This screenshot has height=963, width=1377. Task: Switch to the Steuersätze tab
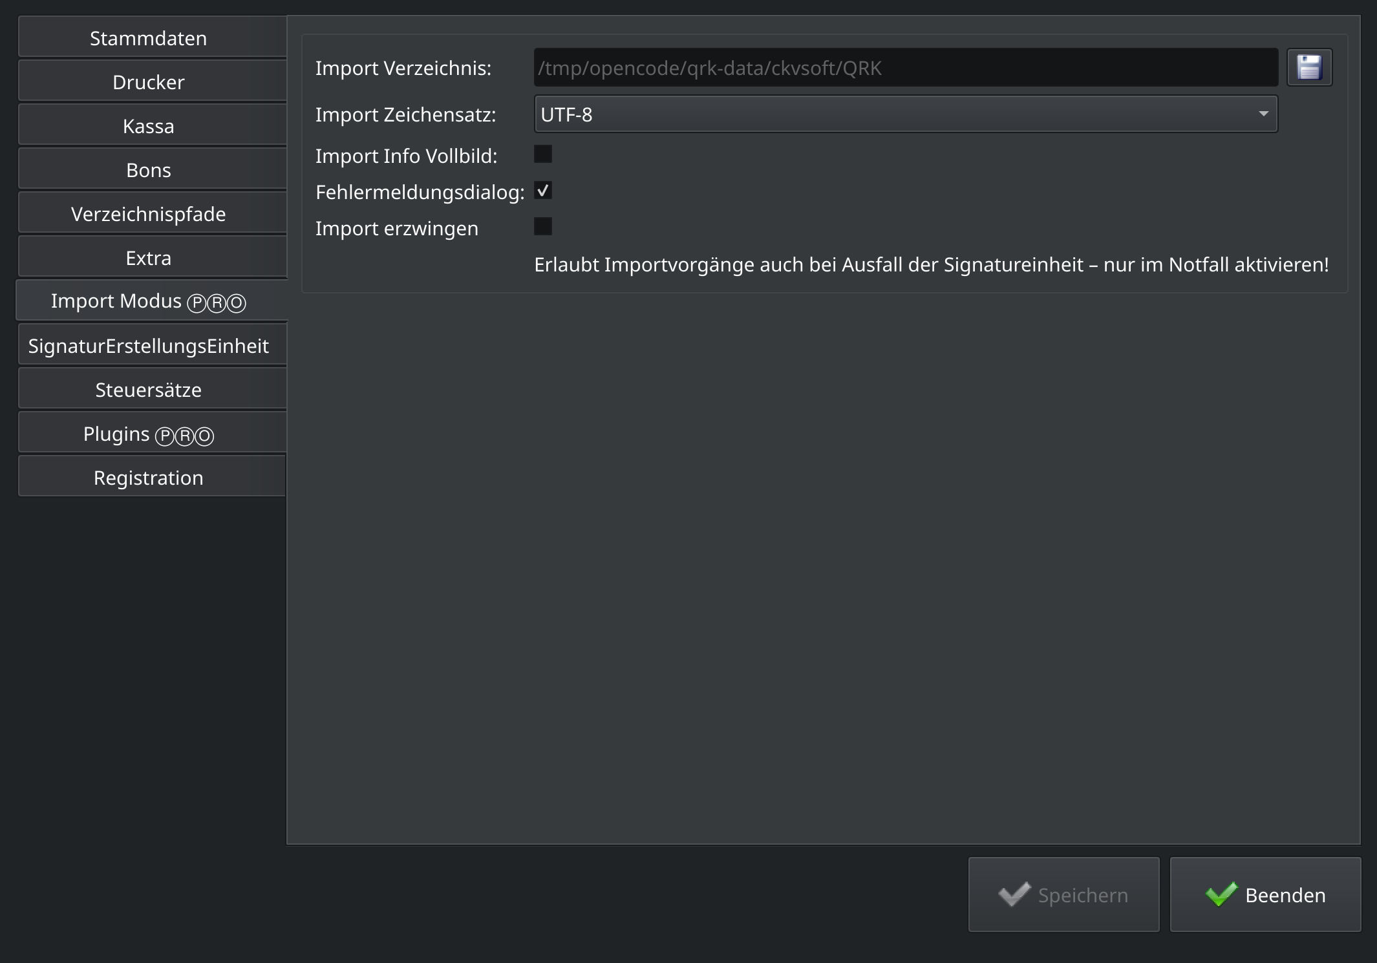(152, 390)
